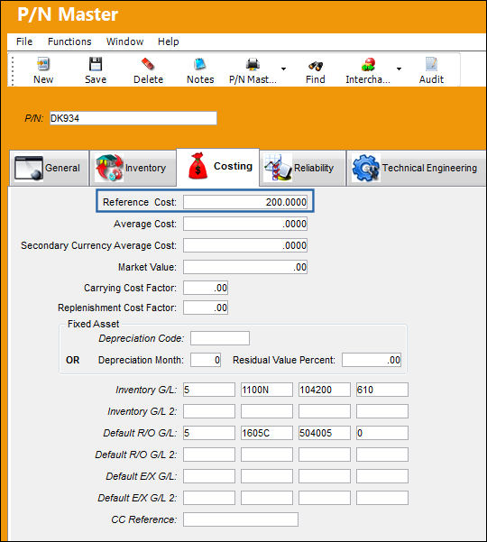This screenshot has height=542, width=487.
Task: Open the Help menu
Action: click(x=169, y=41)
